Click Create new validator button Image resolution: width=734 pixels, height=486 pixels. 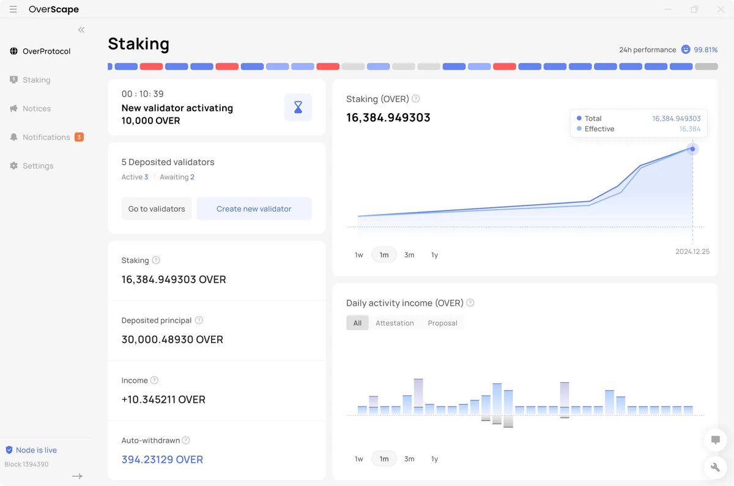(x=254, y=208)
